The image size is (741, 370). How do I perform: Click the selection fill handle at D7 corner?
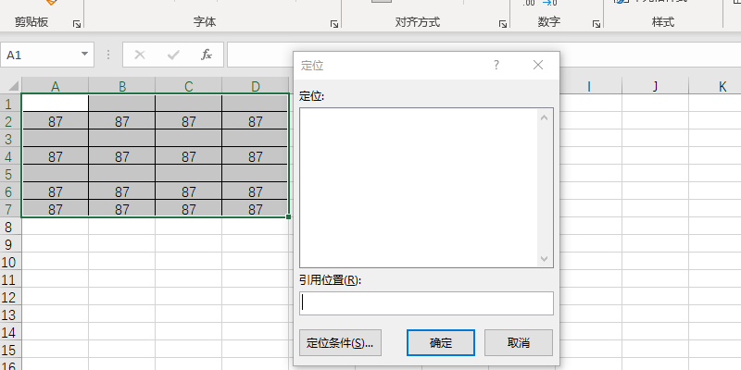point(288,217)
